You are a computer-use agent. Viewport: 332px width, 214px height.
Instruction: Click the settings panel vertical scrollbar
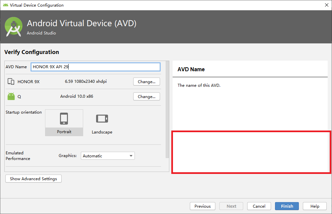click(167, 109)
